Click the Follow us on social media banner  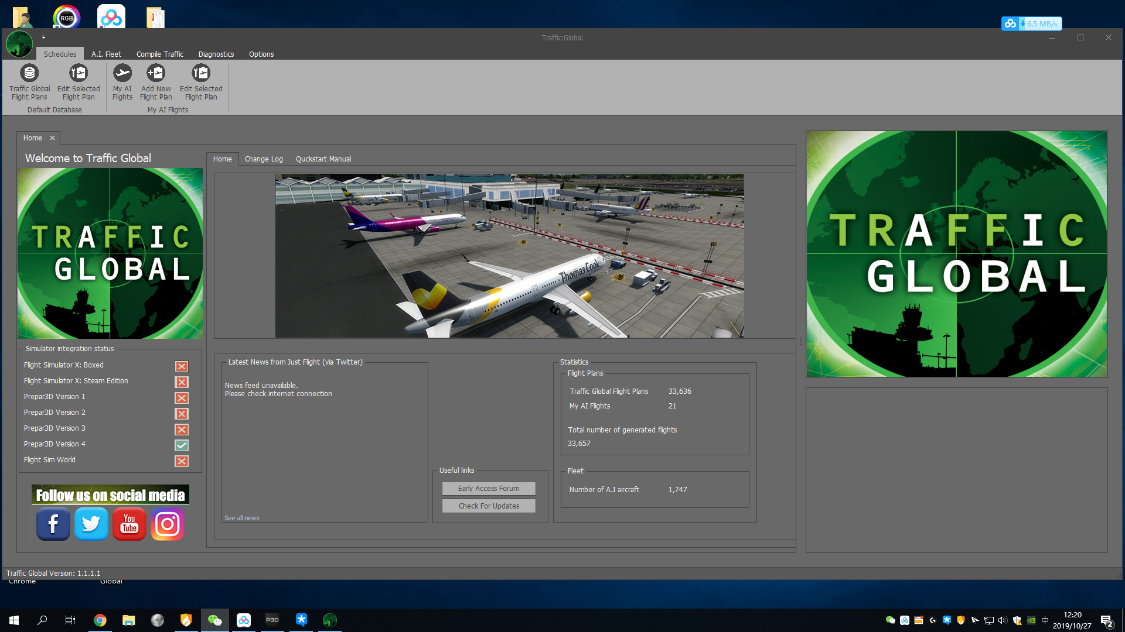pyautogui.click(x=110, y=495)
